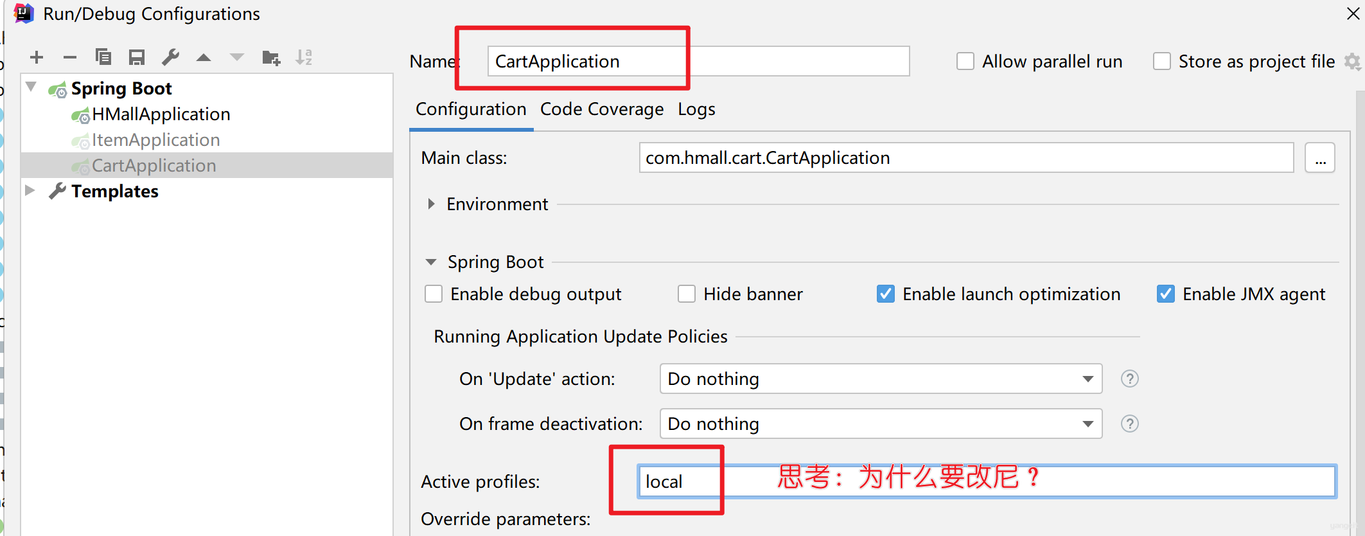Open edit templates via the wrench icon
Screen dimensions: 1365x536
coord(170,57)
